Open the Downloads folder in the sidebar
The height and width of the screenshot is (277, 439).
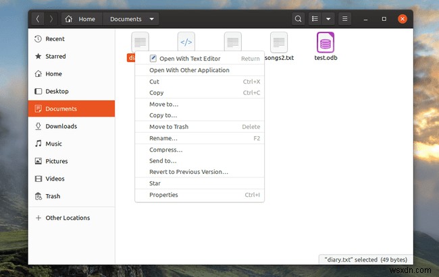[61, 126]
